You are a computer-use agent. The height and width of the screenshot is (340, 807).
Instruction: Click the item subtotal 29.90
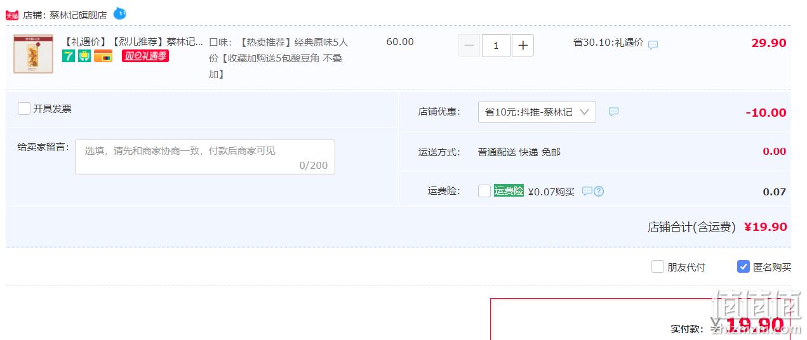coord(769,43)
